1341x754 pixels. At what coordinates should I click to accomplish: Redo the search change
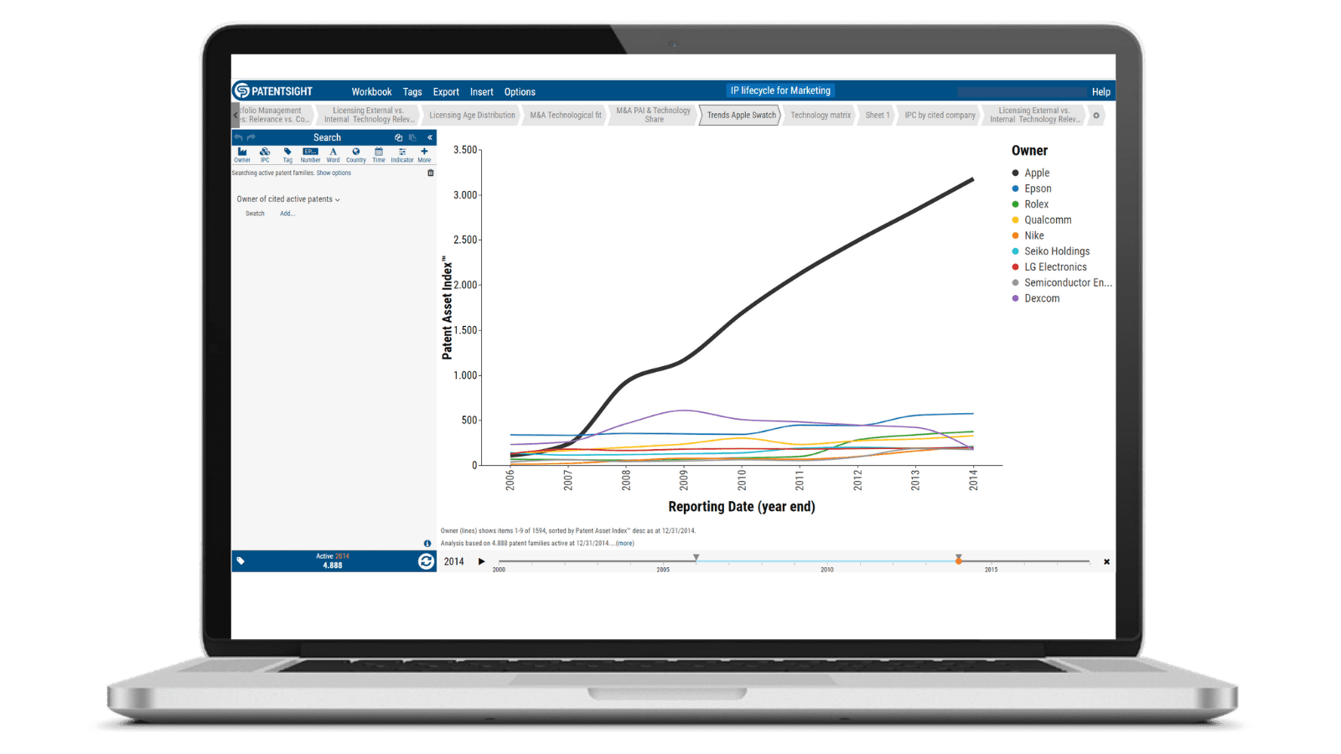point(251,137)
